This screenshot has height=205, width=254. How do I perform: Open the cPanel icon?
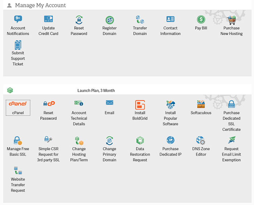(18, 104)
